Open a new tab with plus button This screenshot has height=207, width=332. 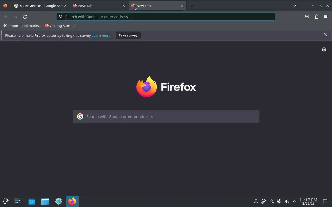[192, 6]
